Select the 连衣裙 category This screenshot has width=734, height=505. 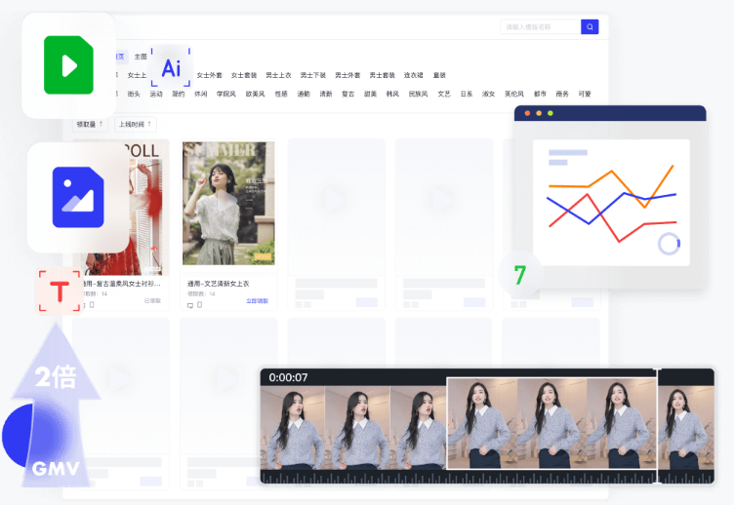pos(413,75)
